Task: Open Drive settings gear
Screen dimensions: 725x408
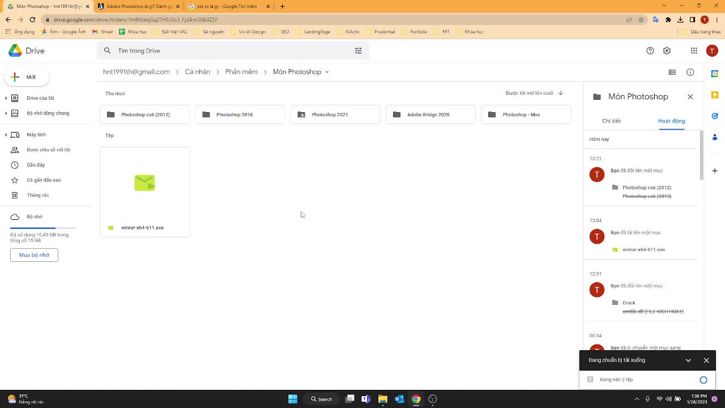Action: pyautogui.click(x=667, y=51)
